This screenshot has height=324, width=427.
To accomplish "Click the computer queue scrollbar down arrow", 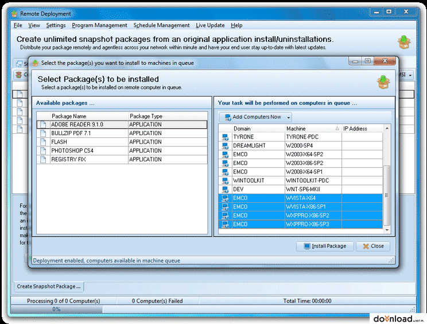I will coord(387,230).
